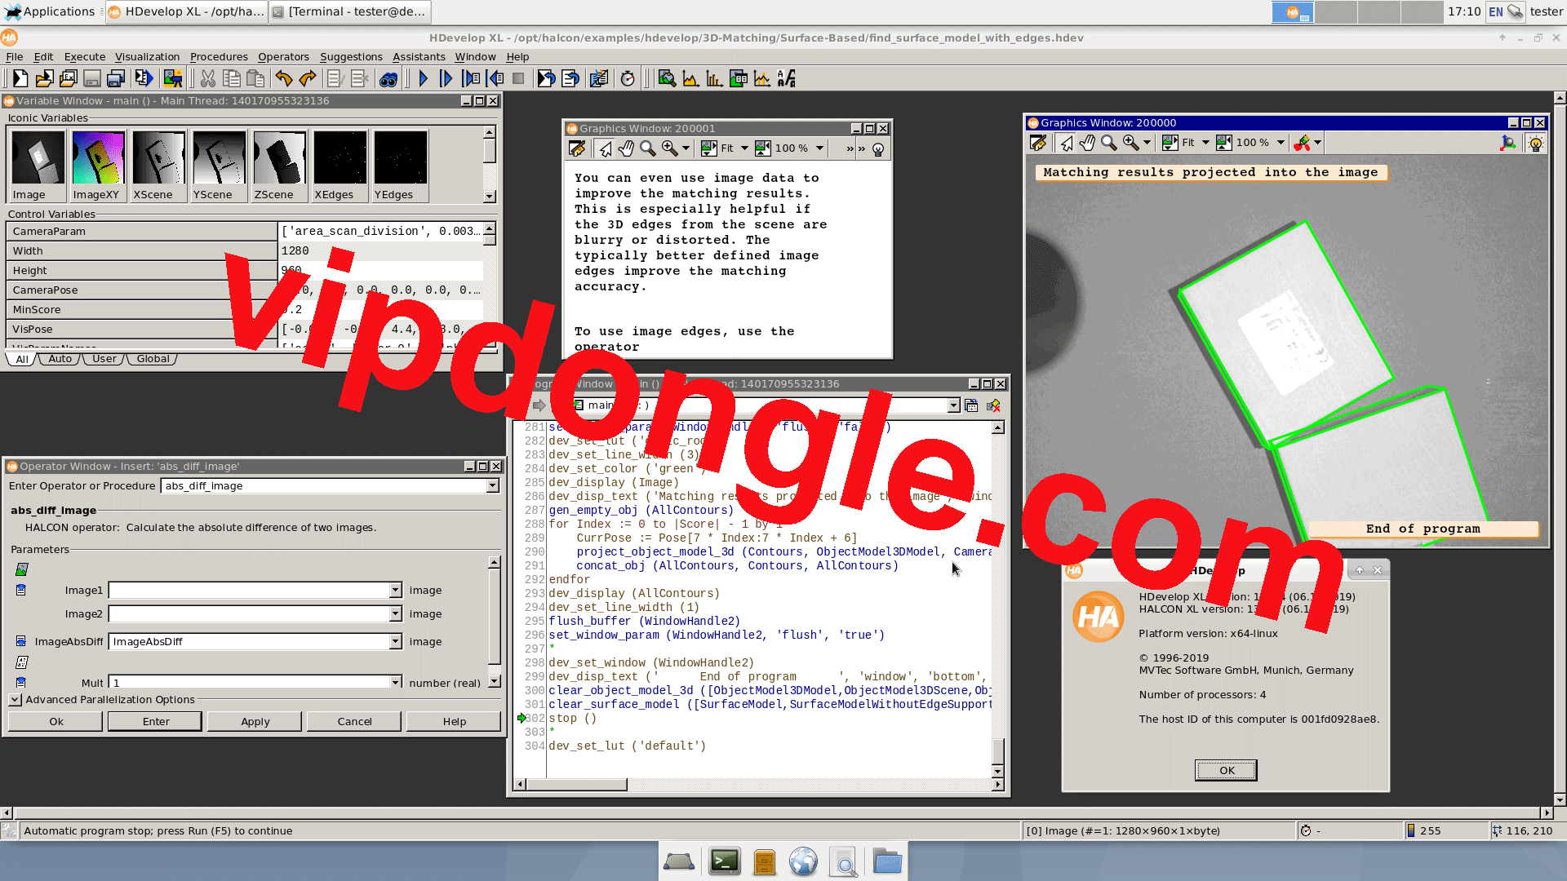Click the Undo arrow icon
This screenshot has height=881, width=1567.
[283, 78]
